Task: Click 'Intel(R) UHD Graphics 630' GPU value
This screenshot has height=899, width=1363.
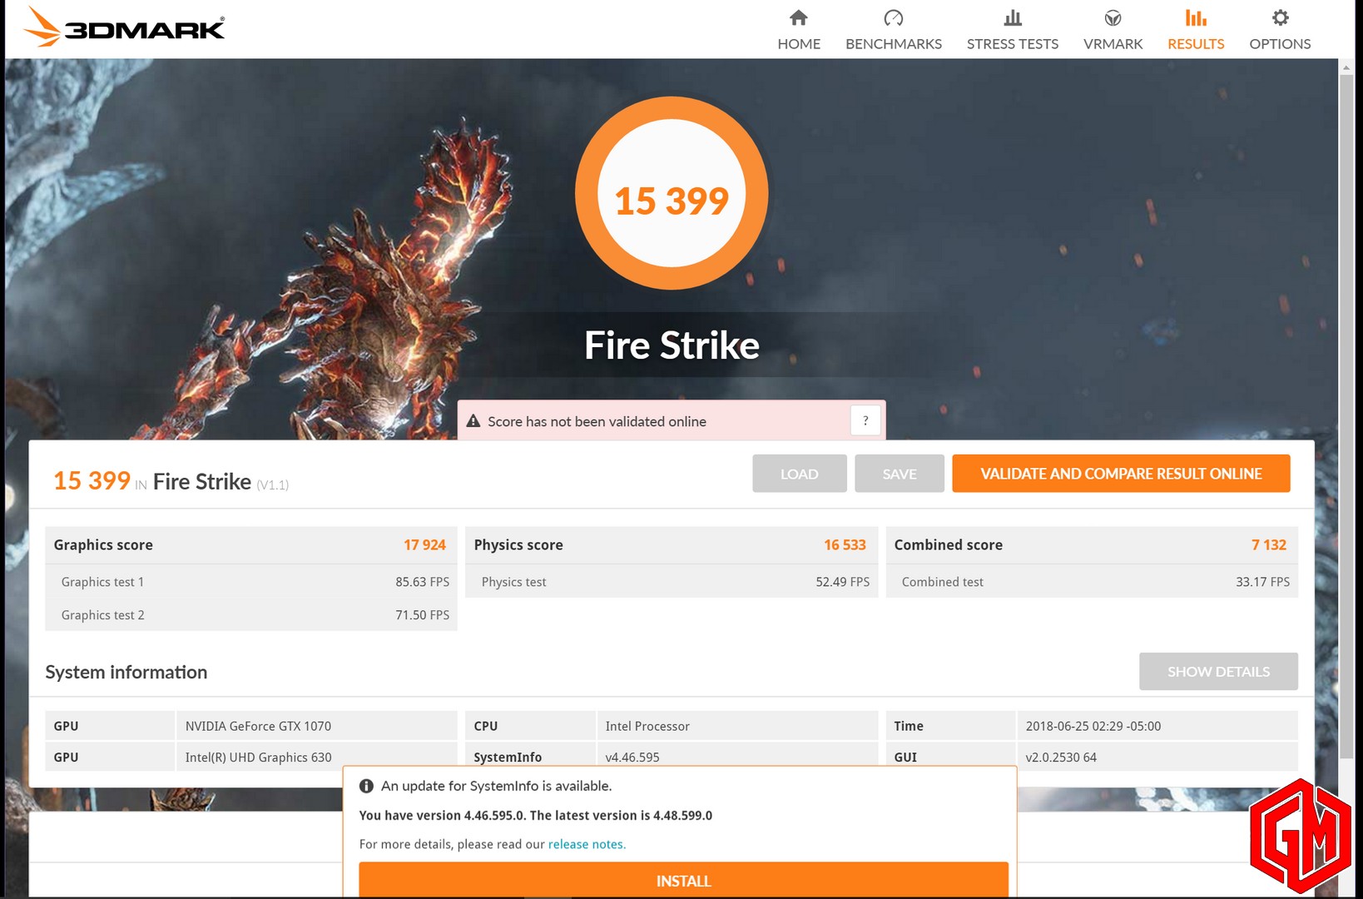Action: 258,757
